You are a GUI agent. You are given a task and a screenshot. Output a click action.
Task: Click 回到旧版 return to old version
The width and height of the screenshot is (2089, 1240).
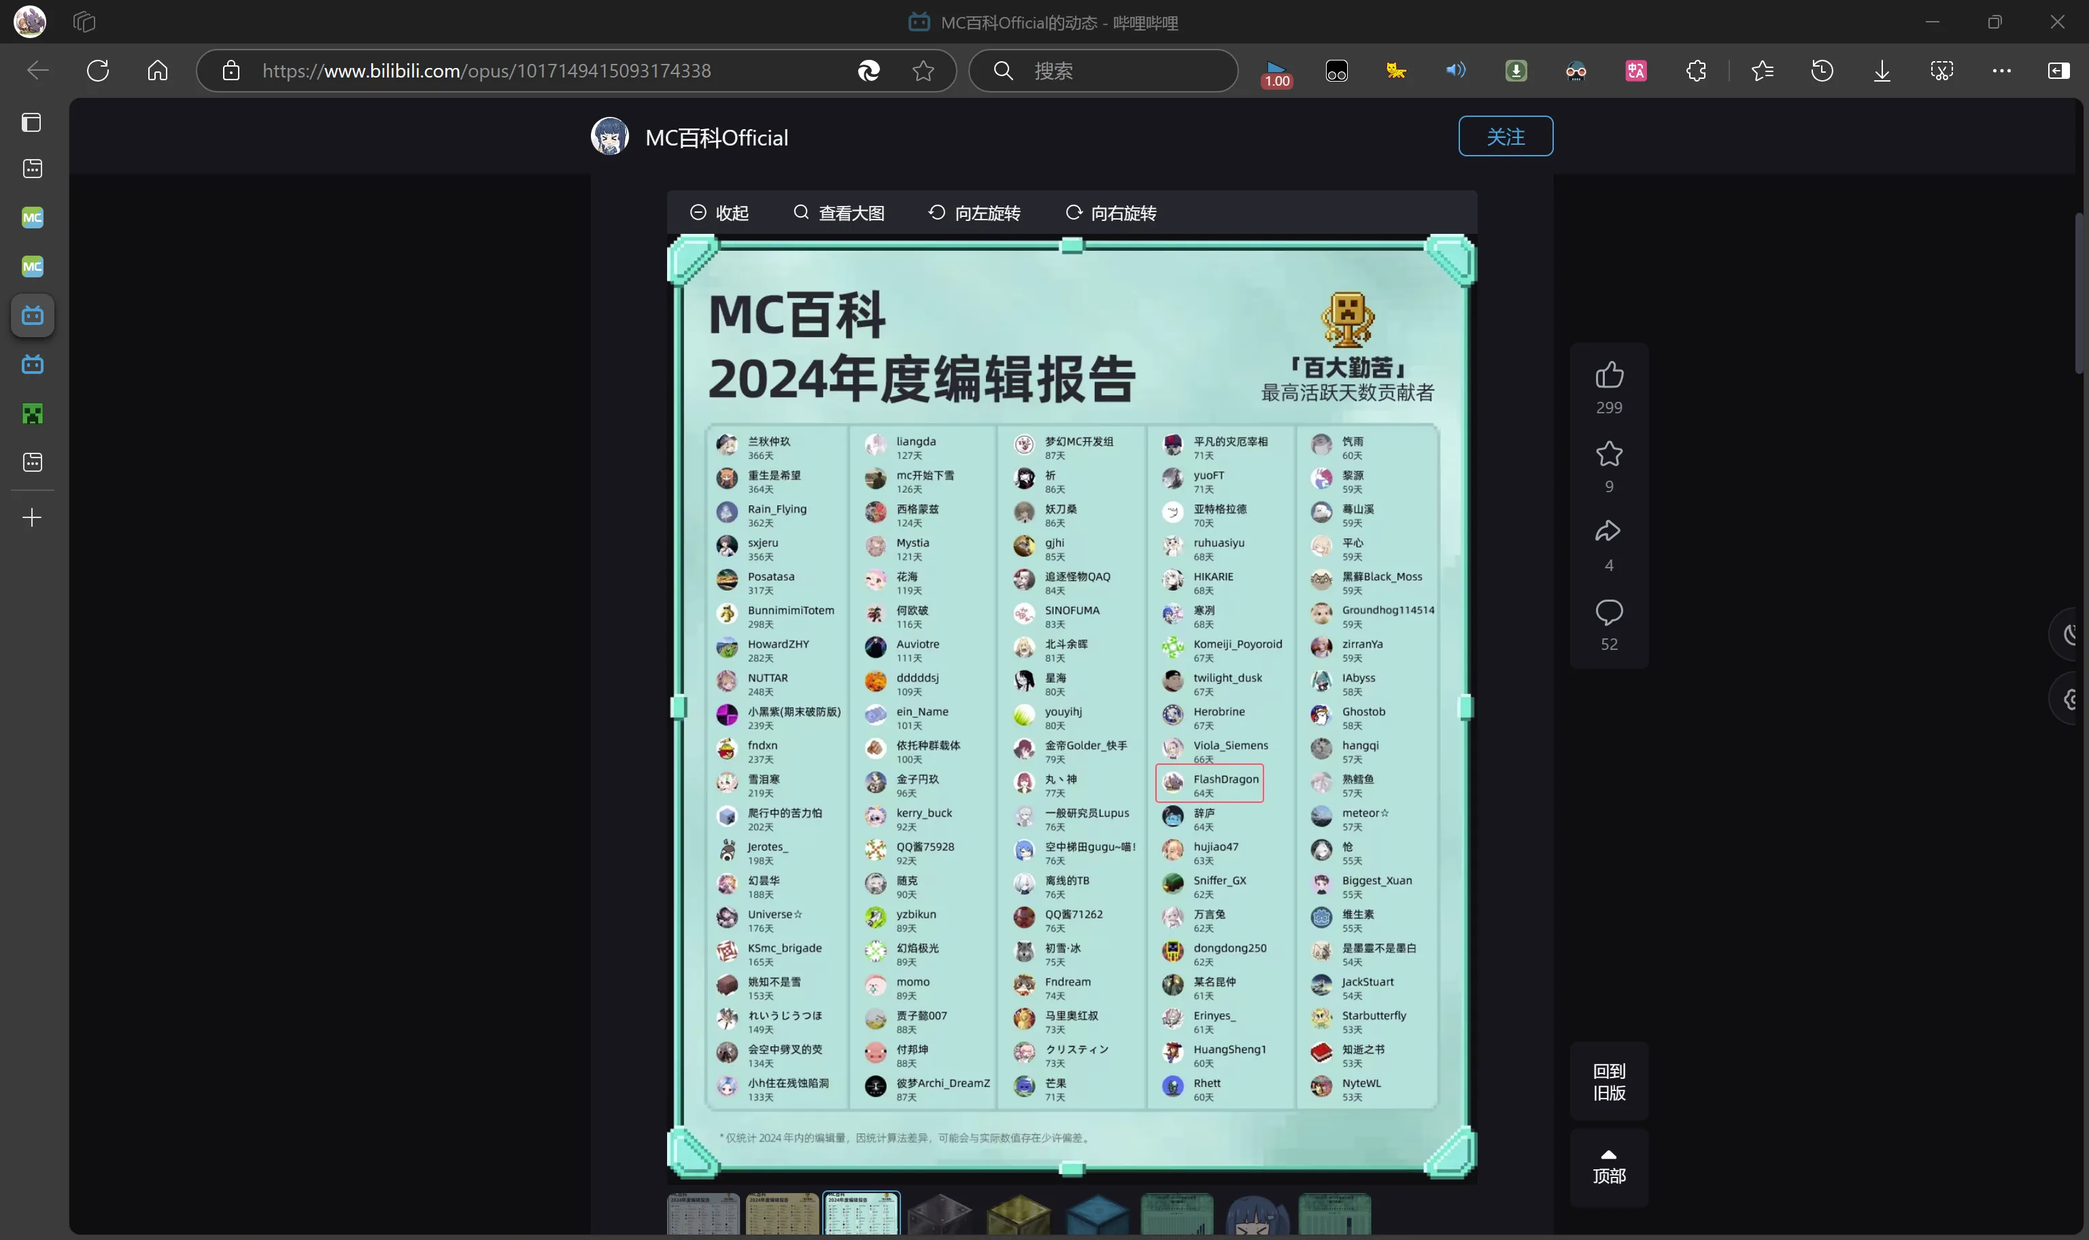[1608, 1081]
